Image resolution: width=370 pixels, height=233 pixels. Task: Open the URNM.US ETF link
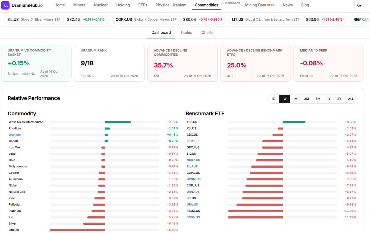(x=194, y=179)
